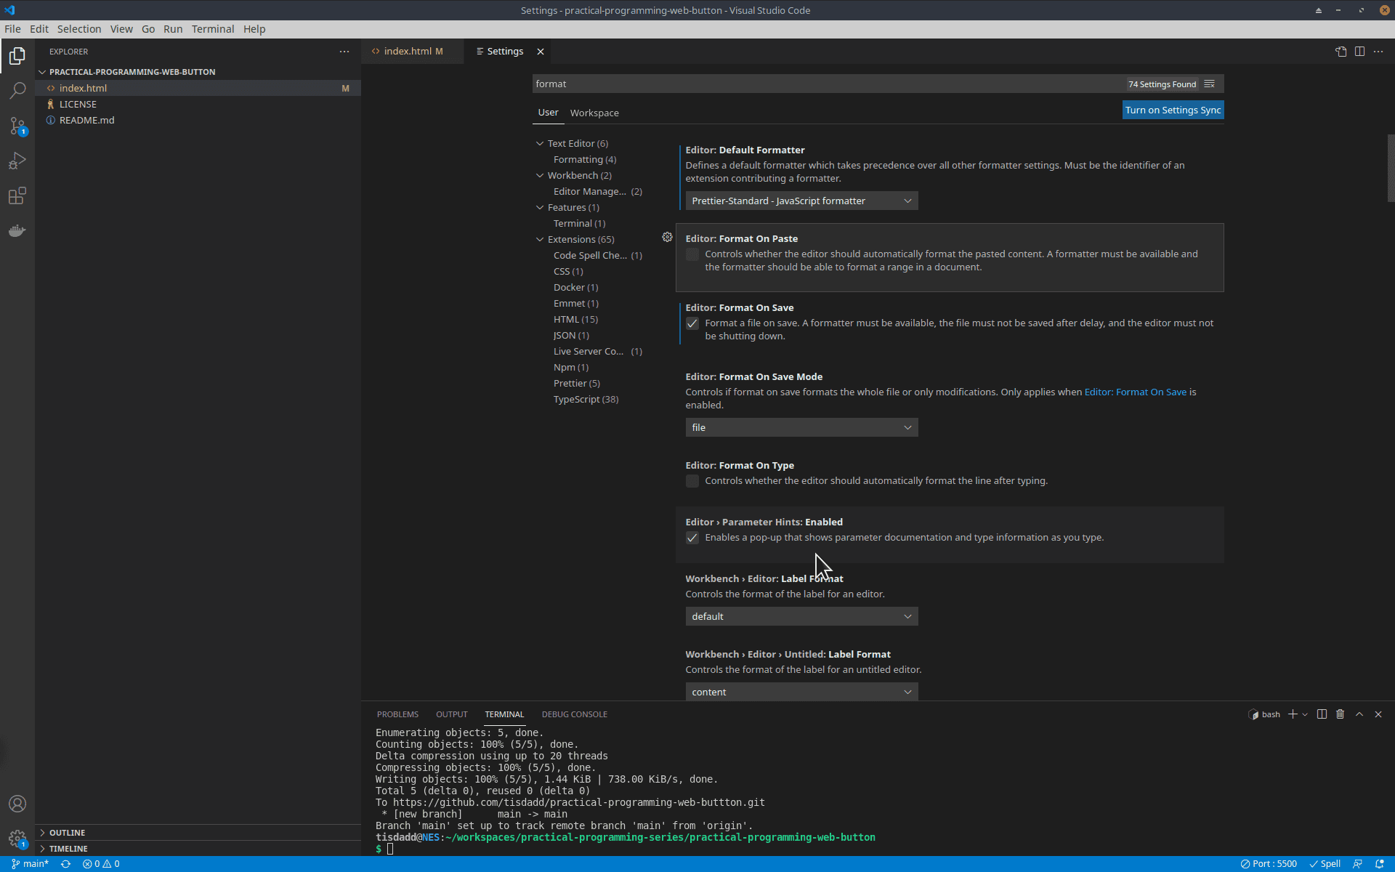Follow the Editor: Format On Save link
Image resolution: width=1395 pixels, height=872 pixels.
[1134, 392]
